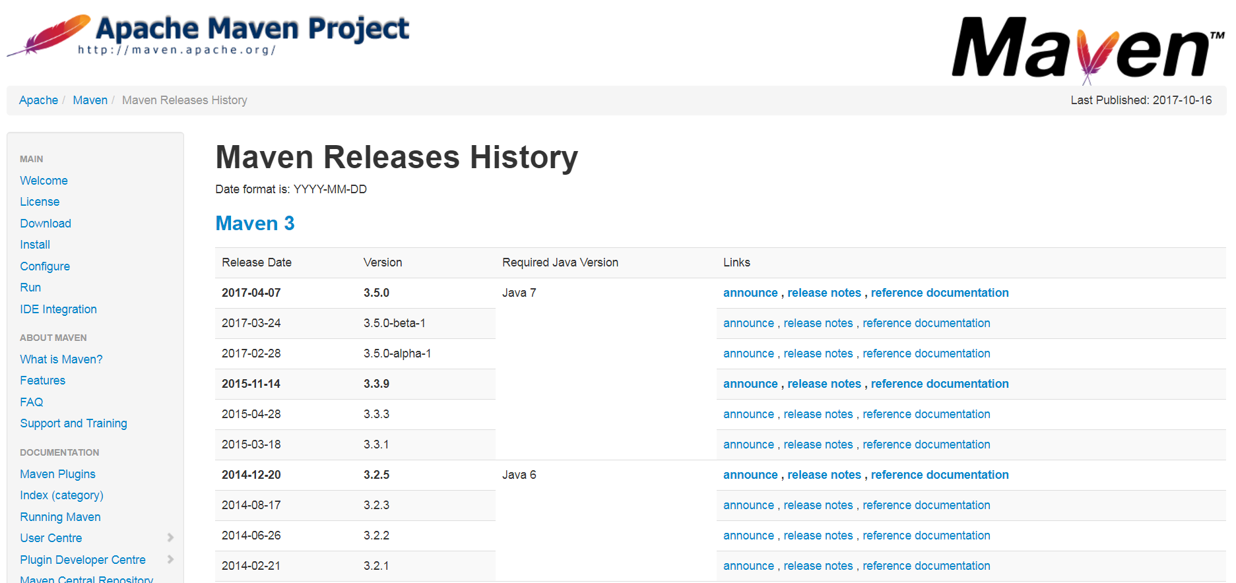Open the announce link for version 3.3.3
Screen dimensions: 1236x583
[748, 414]
